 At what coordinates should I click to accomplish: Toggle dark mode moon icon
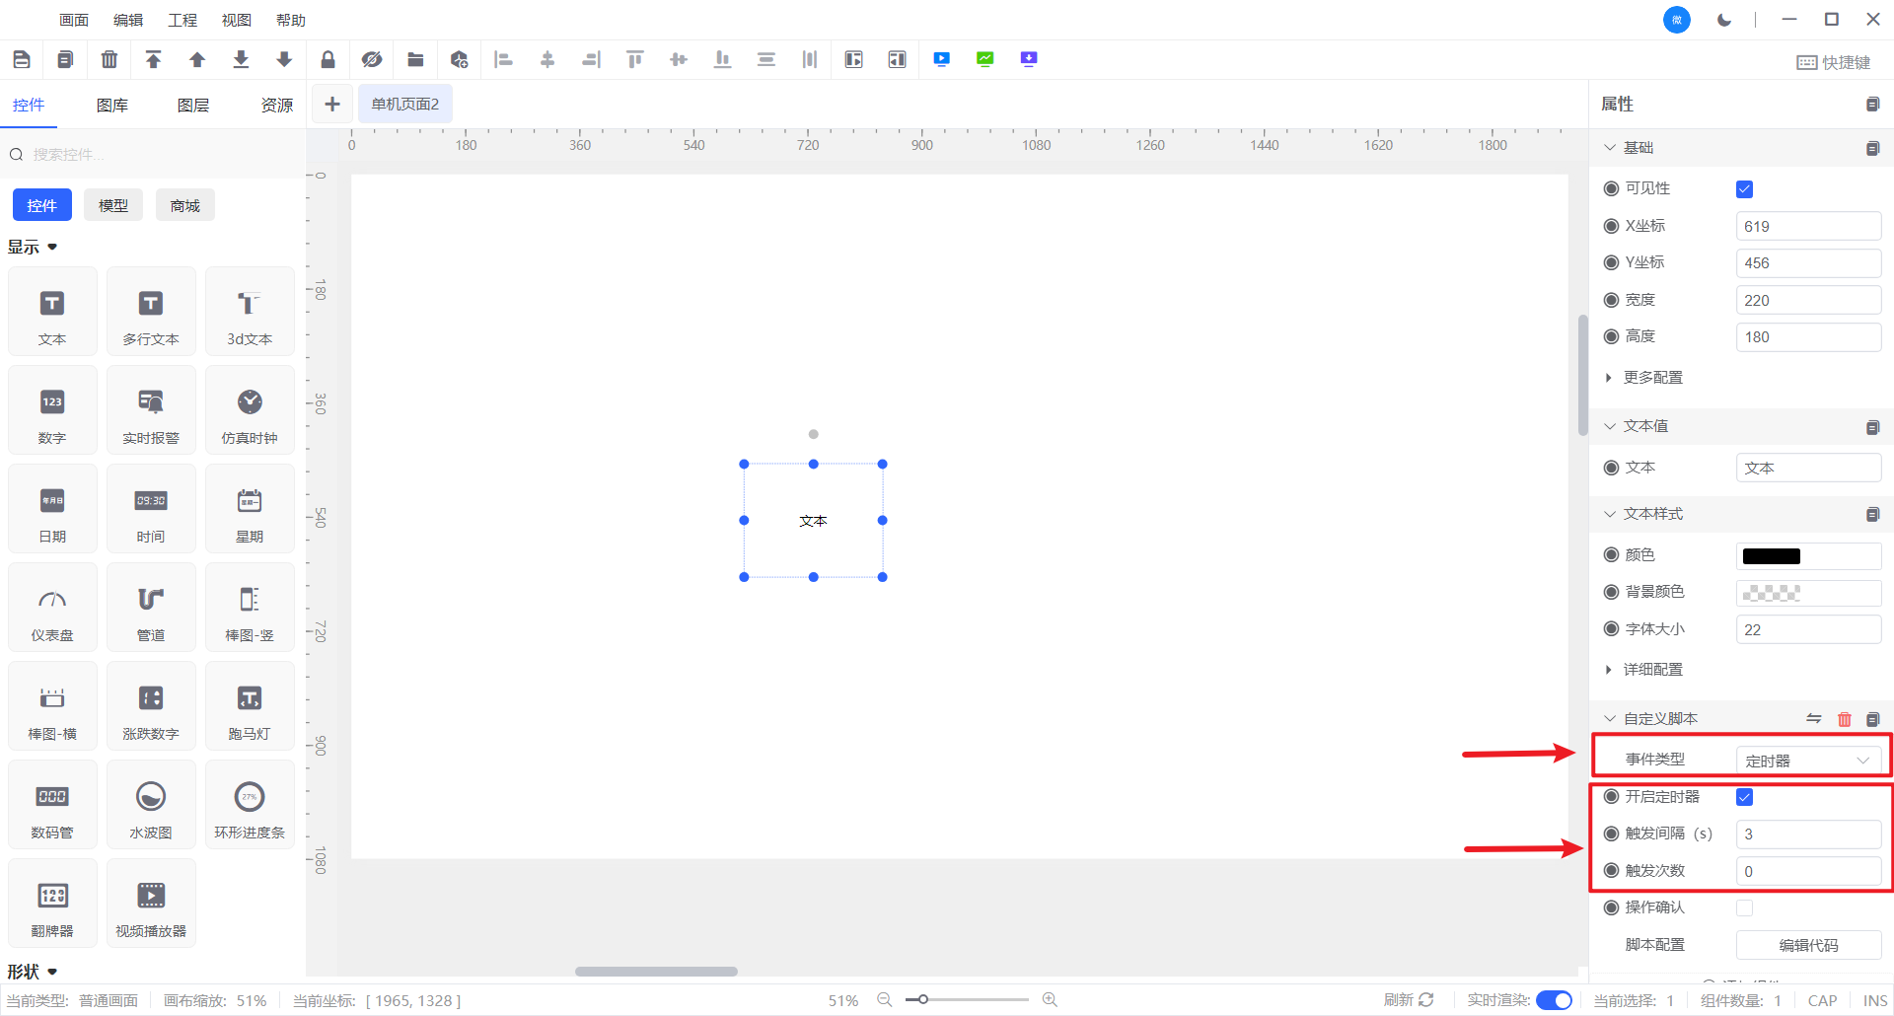click(1724, 20)
